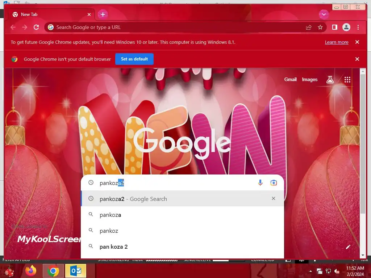Choose the pankoz suggestion
This screenshot has width=371, height=278.
[182, 231]
